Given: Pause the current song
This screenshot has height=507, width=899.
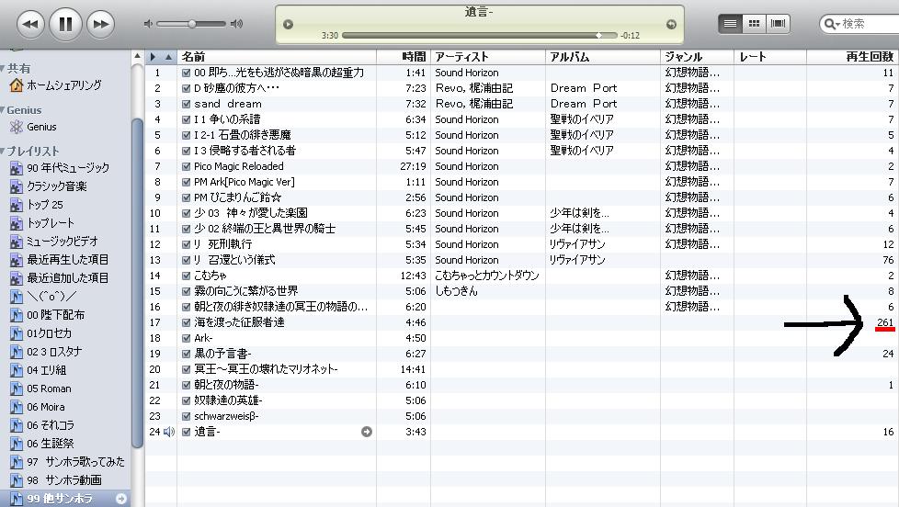Looking at the screenshot, I should (65, 24).
